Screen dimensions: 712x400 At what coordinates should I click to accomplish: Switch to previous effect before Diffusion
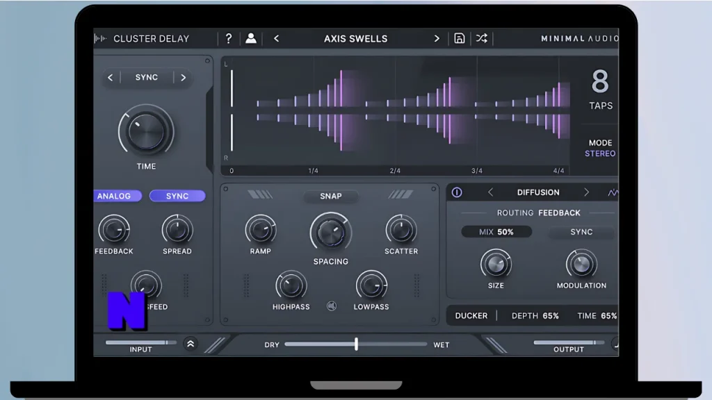pos(490,192)
